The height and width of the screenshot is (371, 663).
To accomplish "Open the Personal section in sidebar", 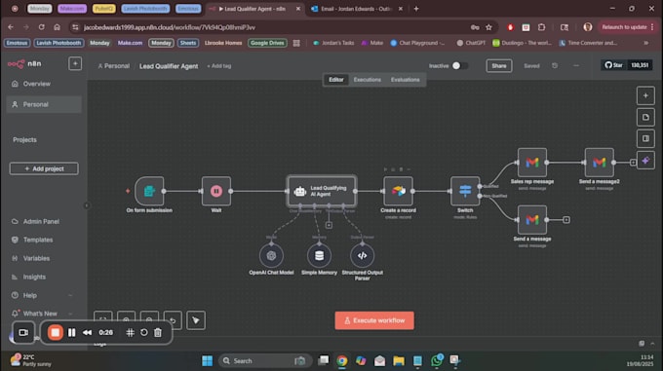I will coord(44,104).
